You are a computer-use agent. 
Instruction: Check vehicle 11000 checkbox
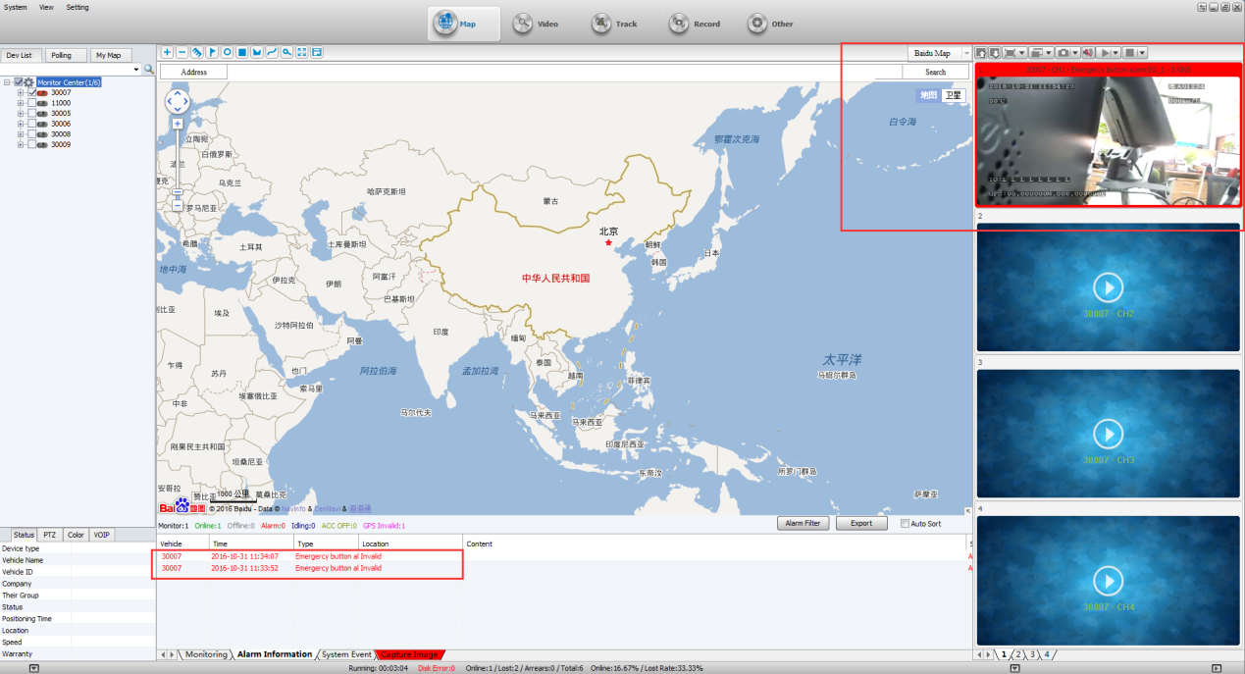(x=32, y=103)
